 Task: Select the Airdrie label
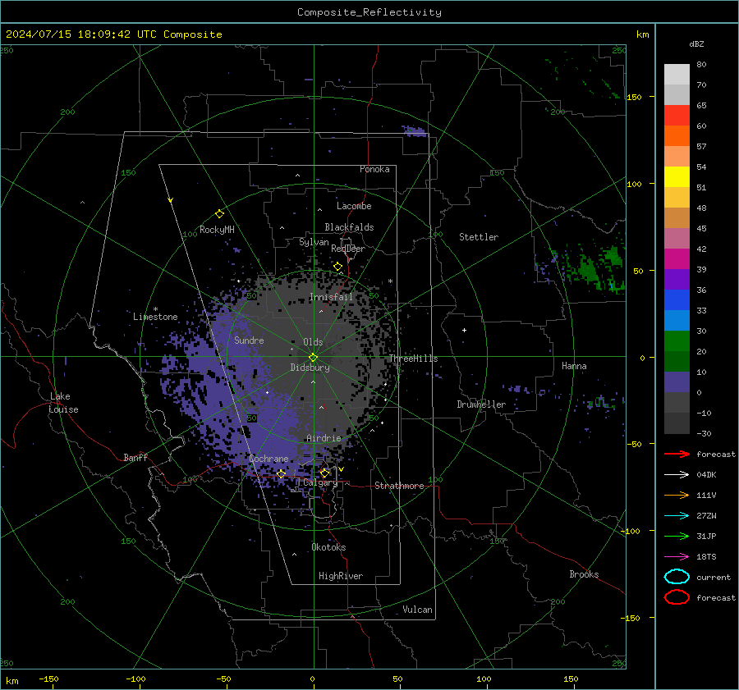click(x=324, y=438)
